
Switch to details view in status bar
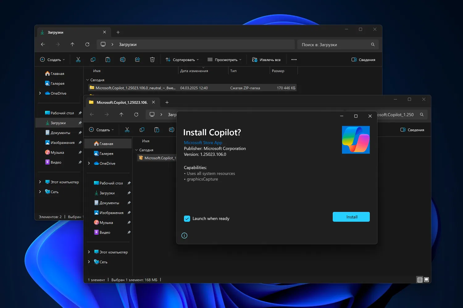(x=420, y=280)
